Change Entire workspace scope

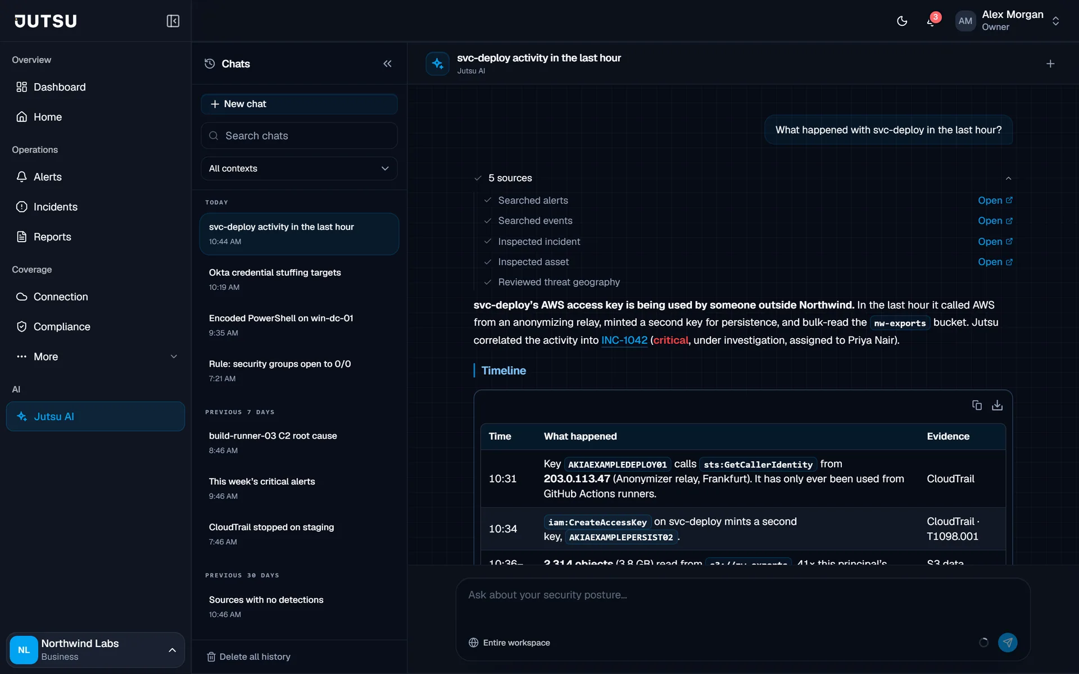[x=509, y=643]
